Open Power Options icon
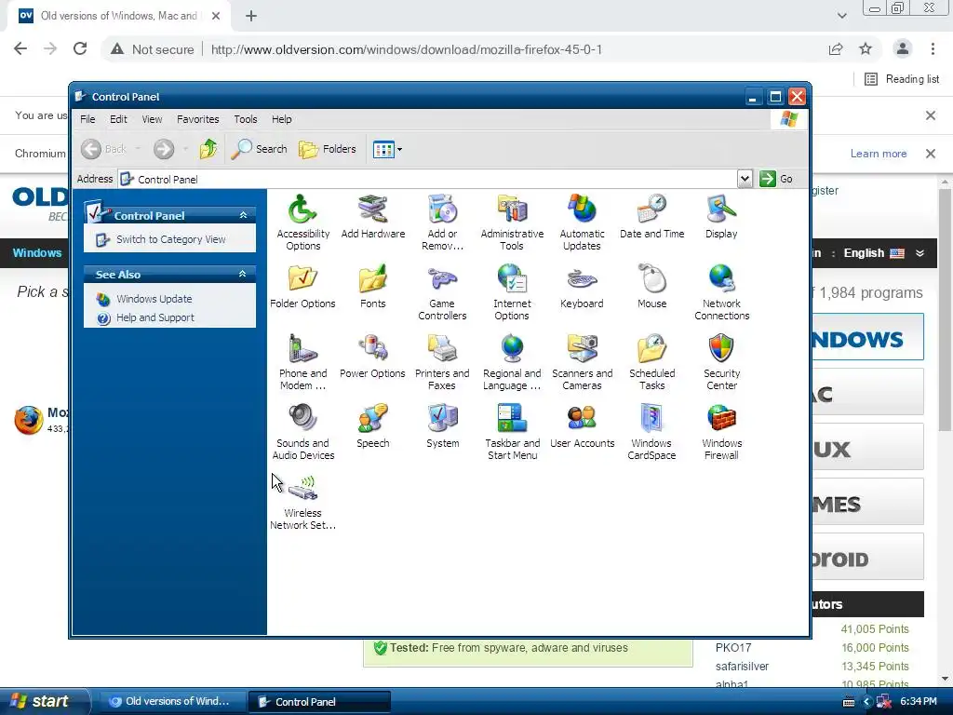The image size is (953, 715). tap(372, 357)
